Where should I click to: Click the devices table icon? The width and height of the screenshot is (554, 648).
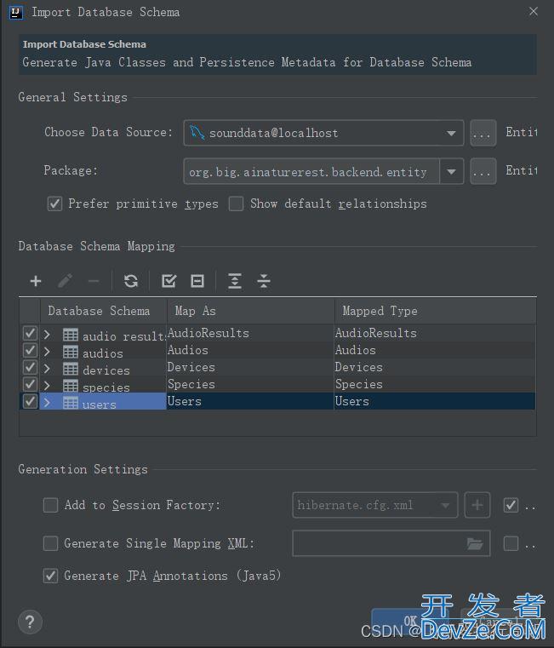pos(71,369)
